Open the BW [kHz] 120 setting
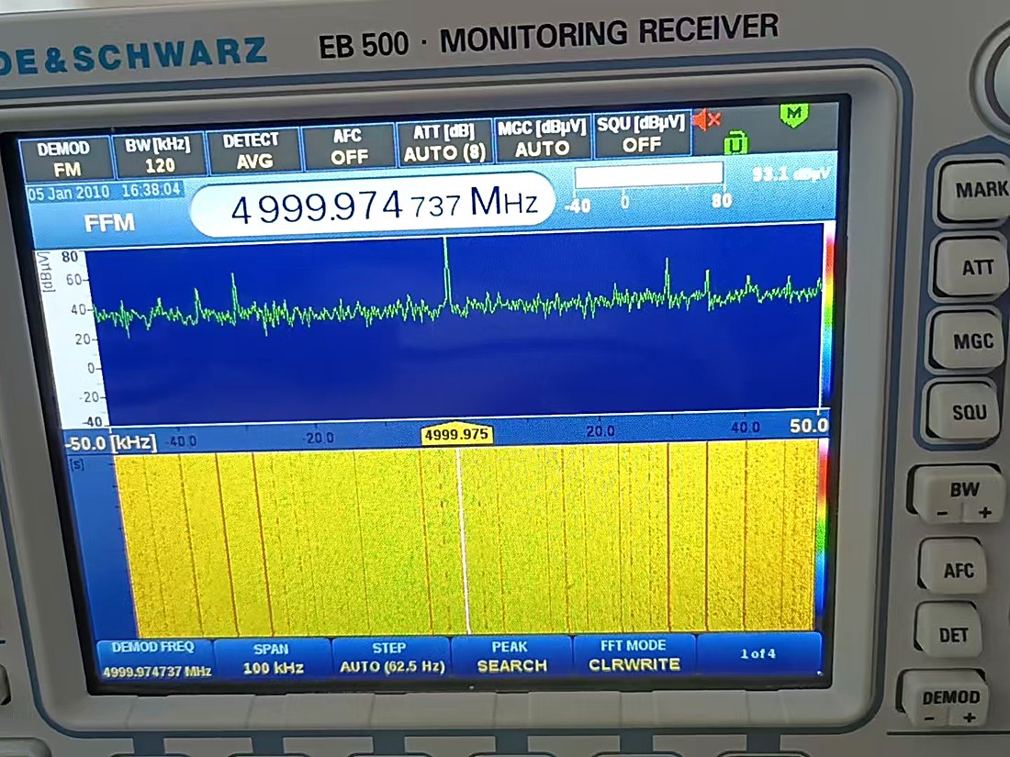Viewport: 1010px width, 757px height. coord(159,154)
